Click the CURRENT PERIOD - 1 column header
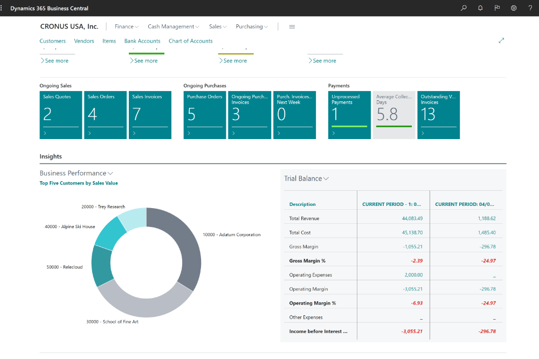539x359 pixels. pos(391,204)
